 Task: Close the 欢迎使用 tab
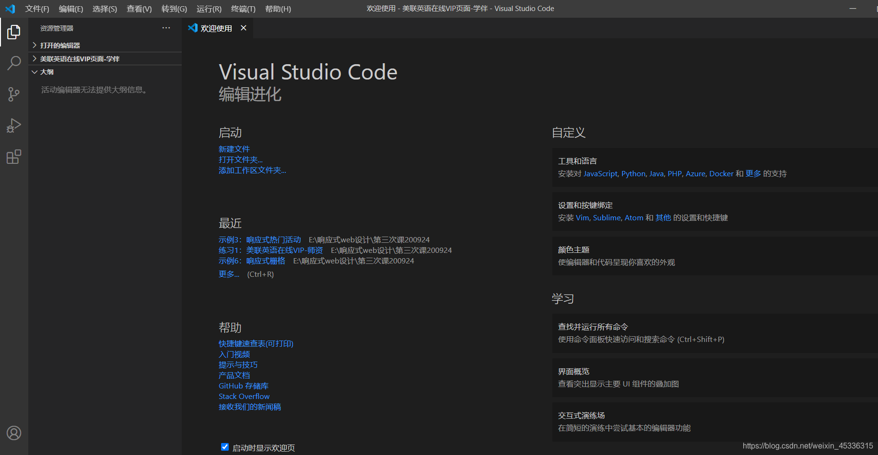[x=244, y=28]
